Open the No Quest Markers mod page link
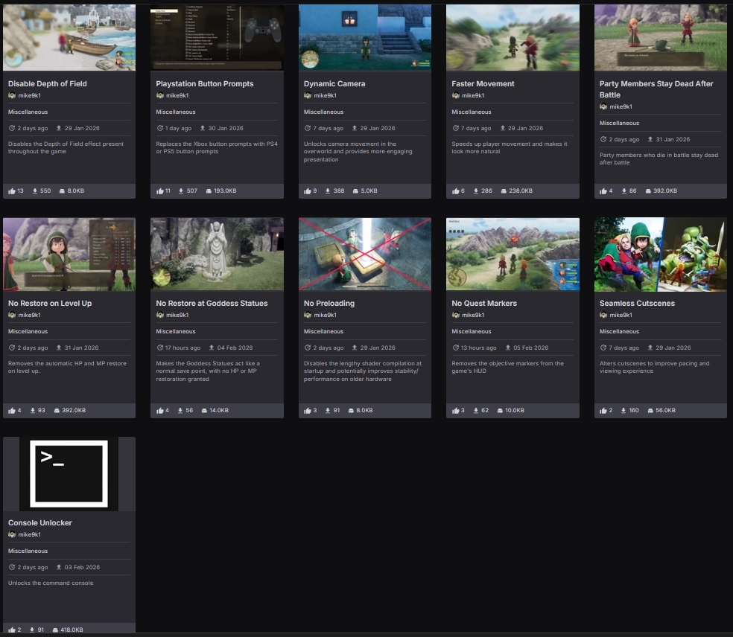The image size is (733, 637). 483,304
